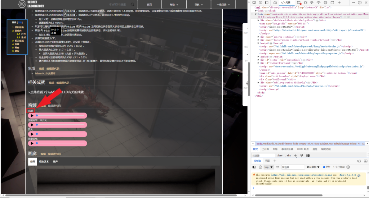369x198 pixels.
Task: Switch to the 事件侦听器 tab
Action: point(287,149)
